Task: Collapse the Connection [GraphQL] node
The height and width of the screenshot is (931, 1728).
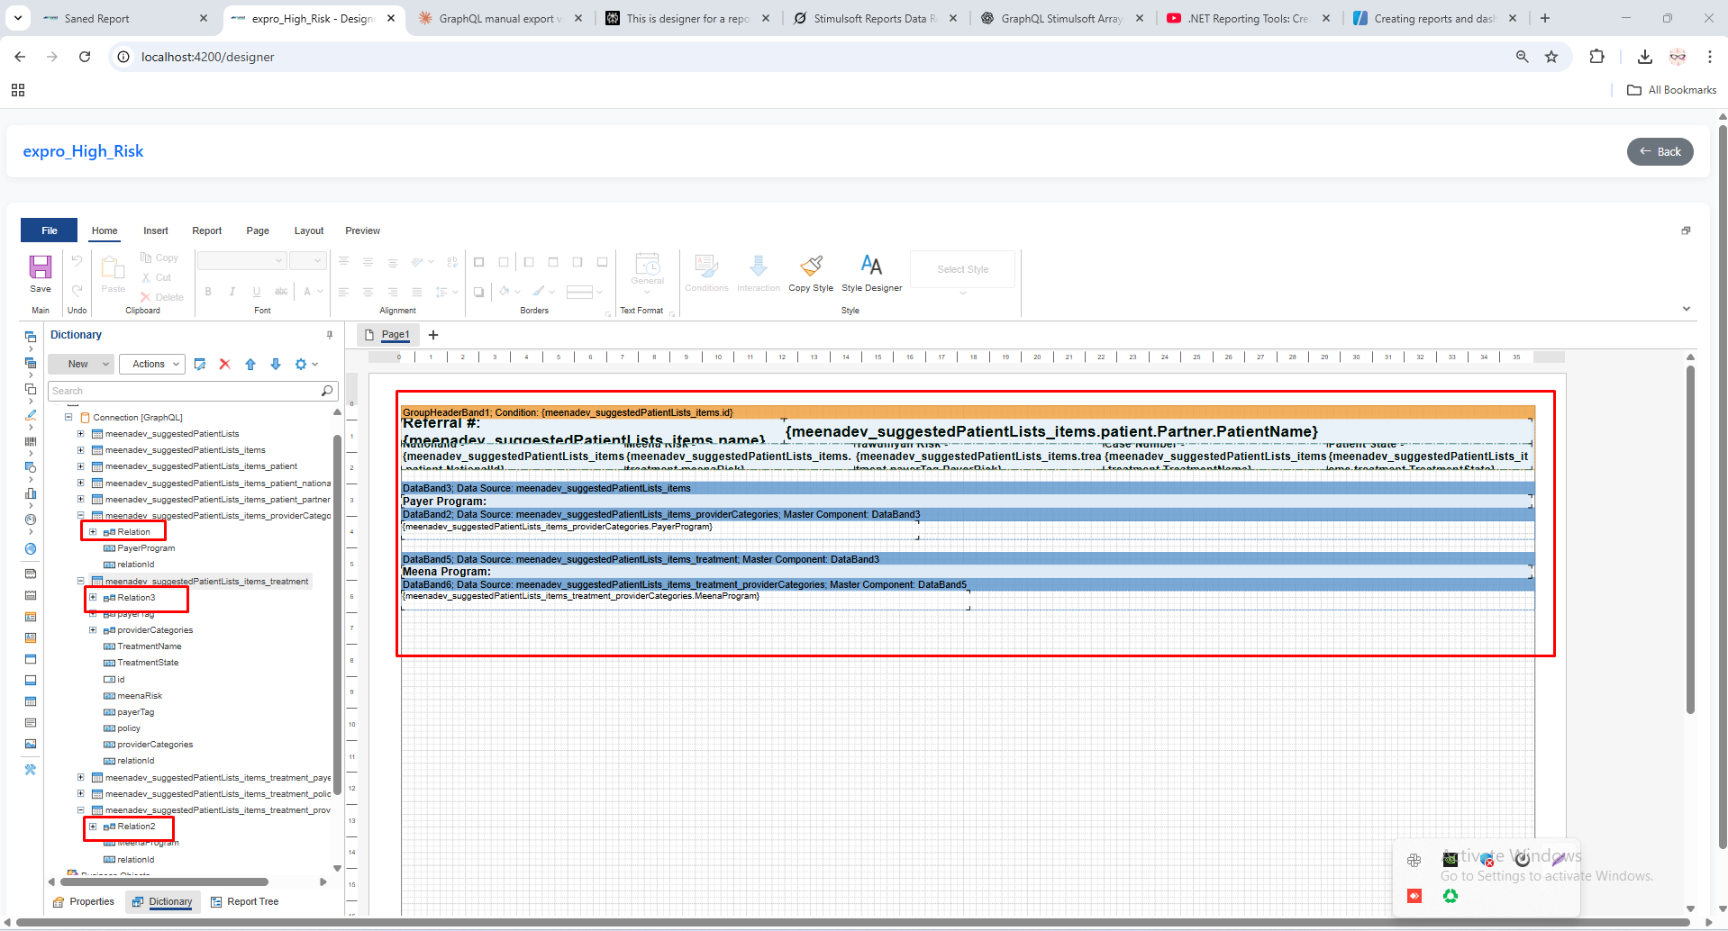Action: 68,418
